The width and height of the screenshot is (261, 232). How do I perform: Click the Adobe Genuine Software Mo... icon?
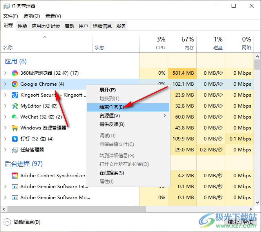click(15, 198)
